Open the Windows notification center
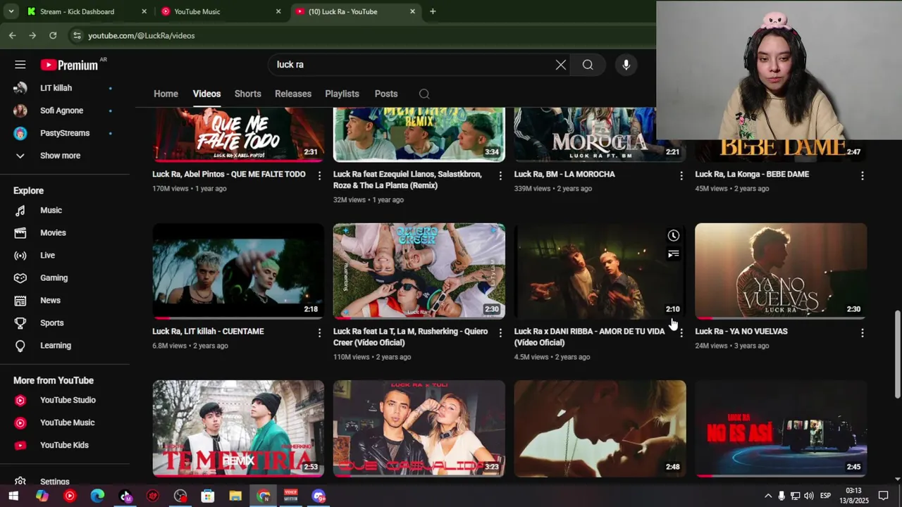 883,496
